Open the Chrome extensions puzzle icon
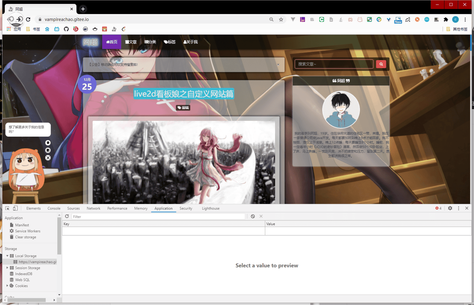 [446, 20]
